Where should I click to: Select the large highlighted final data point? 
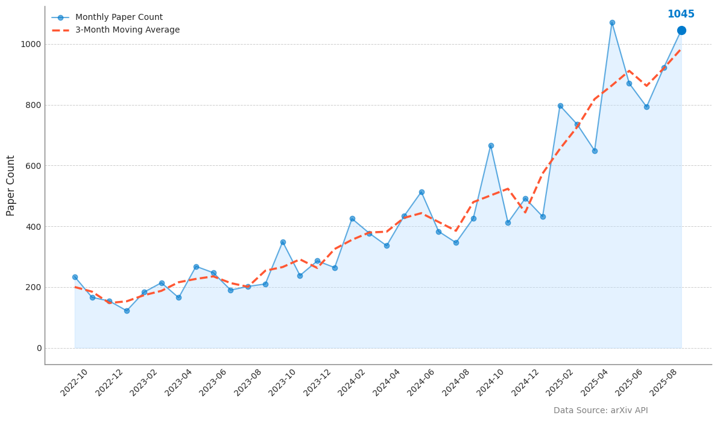(x=681, y=30)
